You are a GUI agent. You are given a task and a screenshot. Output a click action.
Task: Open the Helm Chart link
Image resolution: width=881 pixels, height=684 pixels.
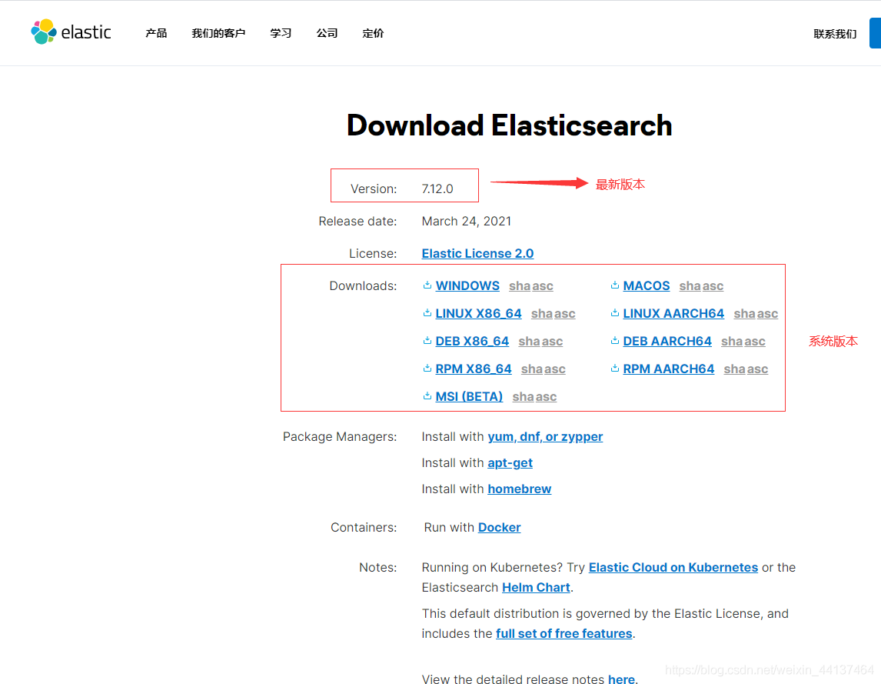point(536,587)
